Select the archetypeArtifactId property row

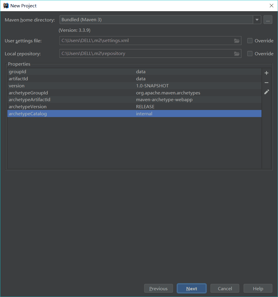(x=134, y=100)
